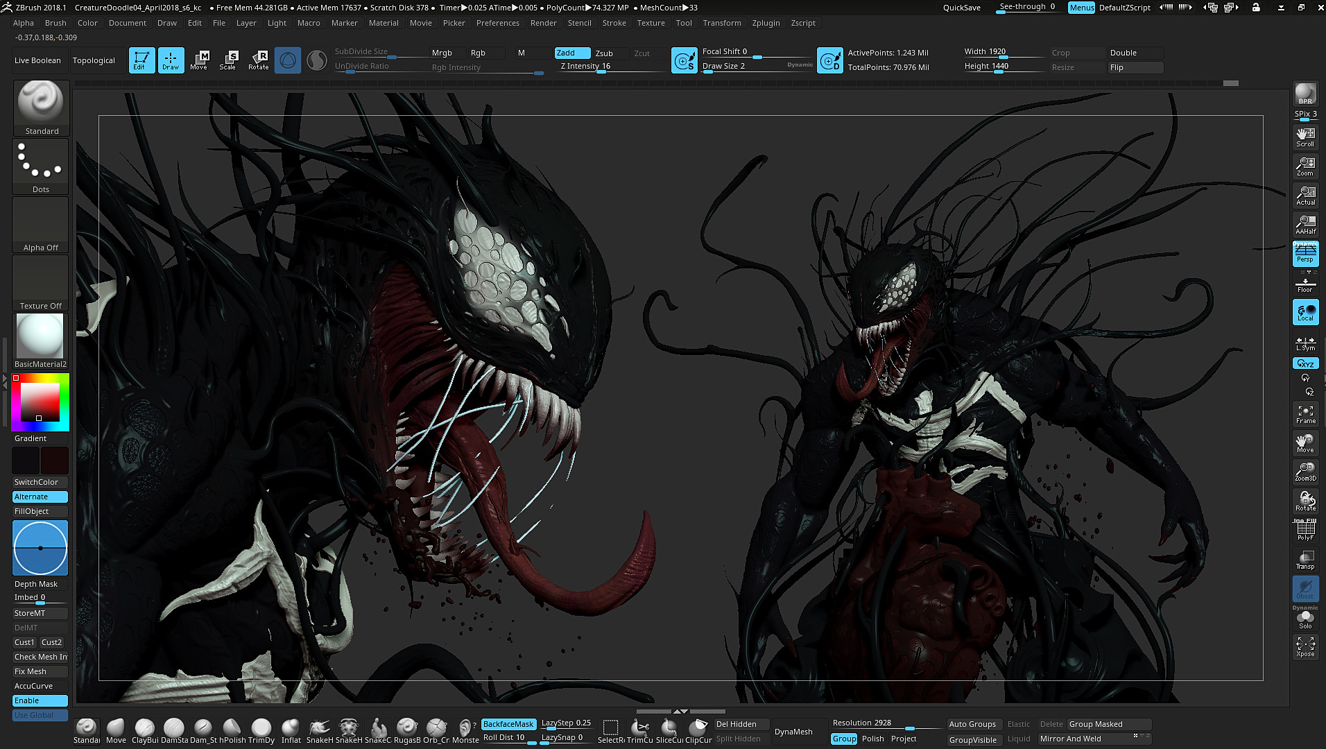Screen dimensions: 1326x749
Task: Select the Move transform icon in top shelf
Action: [200, 60]
